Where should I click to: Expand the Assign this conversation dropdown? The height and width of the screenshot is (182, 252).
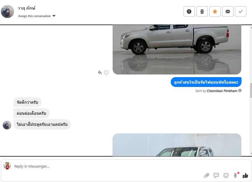[x=37, y=16]
